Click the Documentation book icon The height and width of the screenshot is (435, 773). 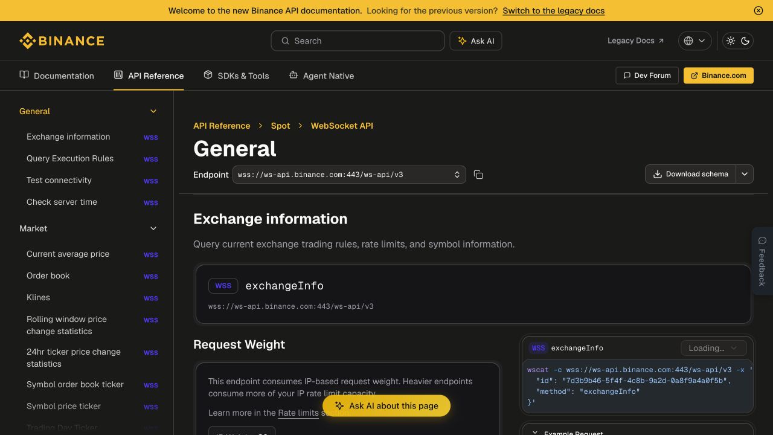(x=24, y=75)
